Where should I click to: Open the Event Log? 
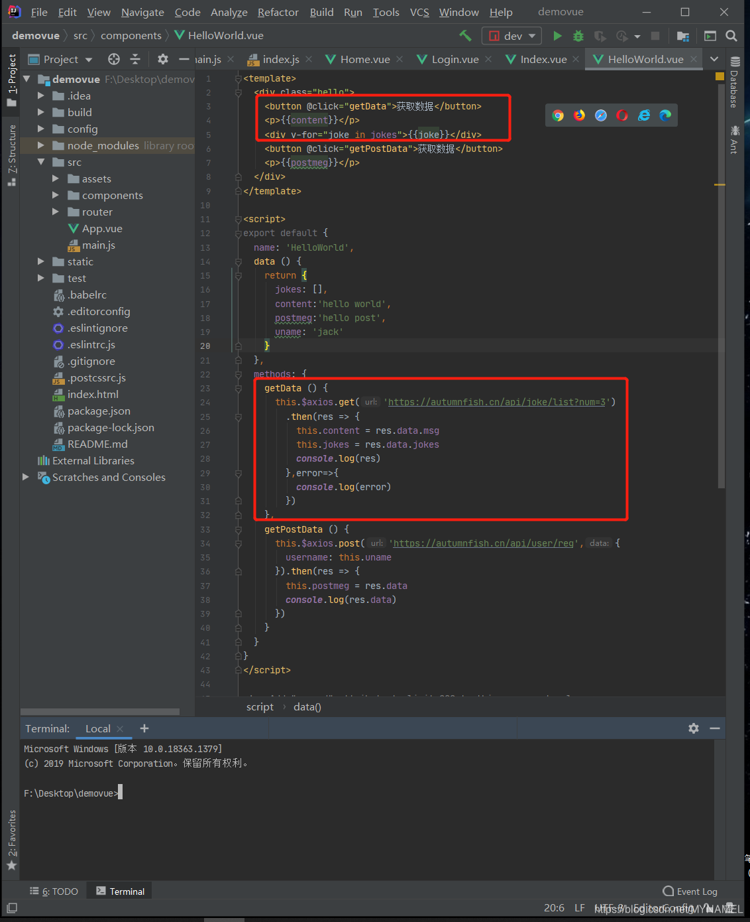(x=690, y=891)
